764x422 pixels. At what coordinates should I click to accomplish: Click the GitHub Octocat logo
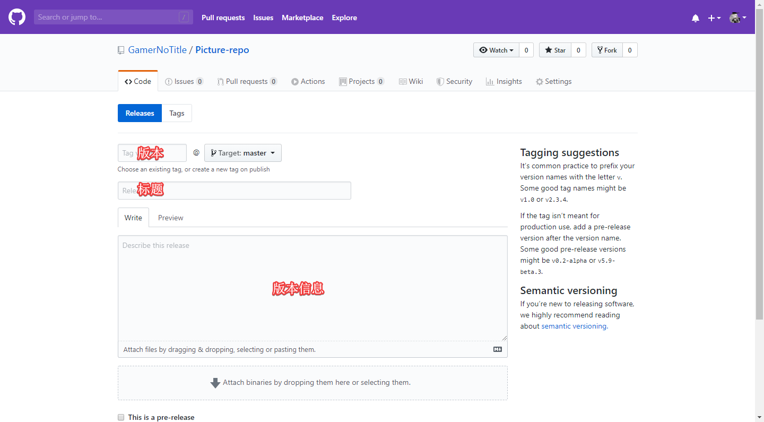click(16, 16)
